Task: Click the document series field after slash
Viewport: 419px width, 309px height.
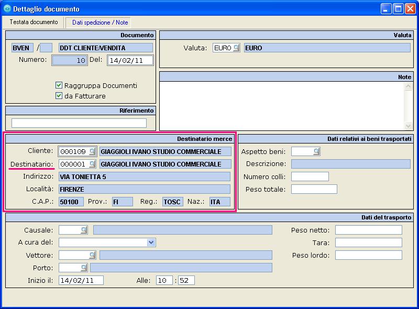Action: (x=46, y=48)
